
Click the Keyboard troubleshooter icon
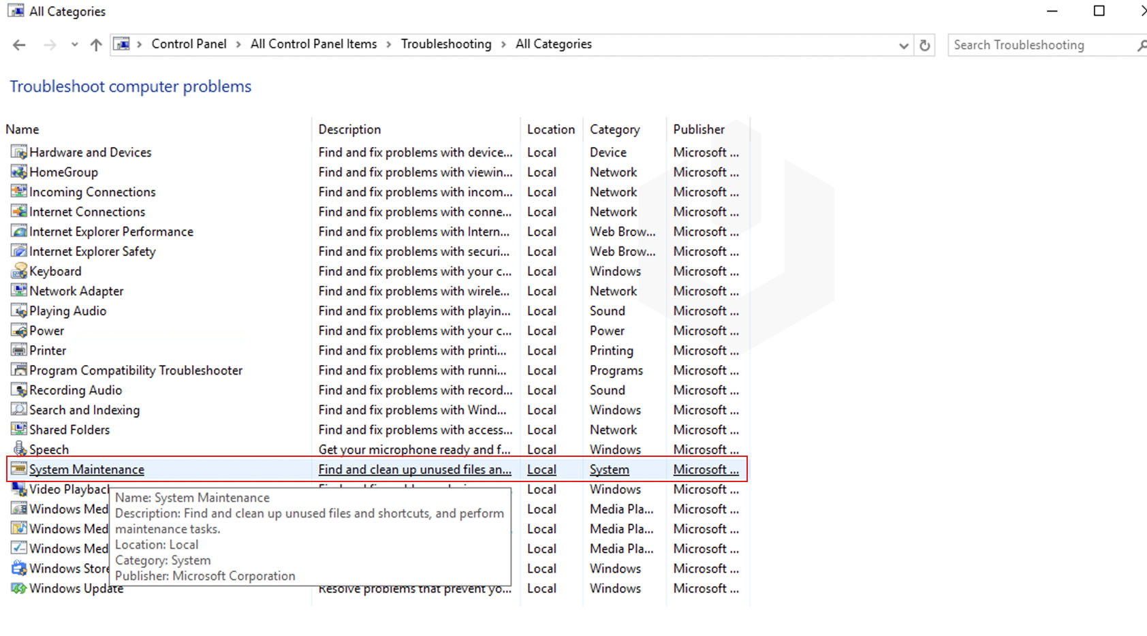coord(18,271)
